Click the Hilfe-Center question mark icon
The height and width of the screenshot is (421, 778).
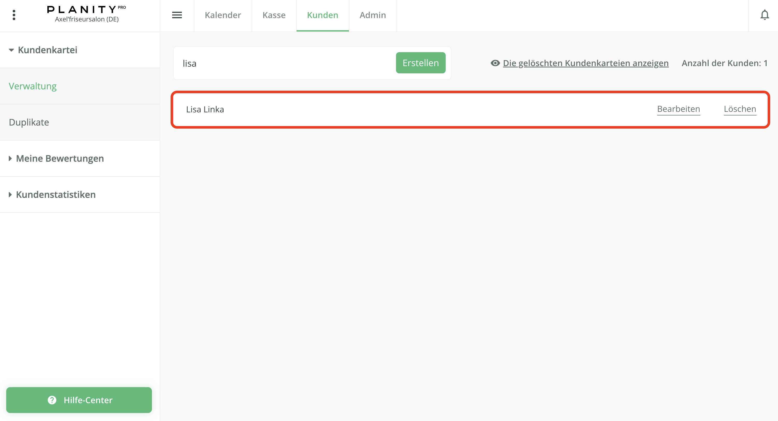click(52, 400)
